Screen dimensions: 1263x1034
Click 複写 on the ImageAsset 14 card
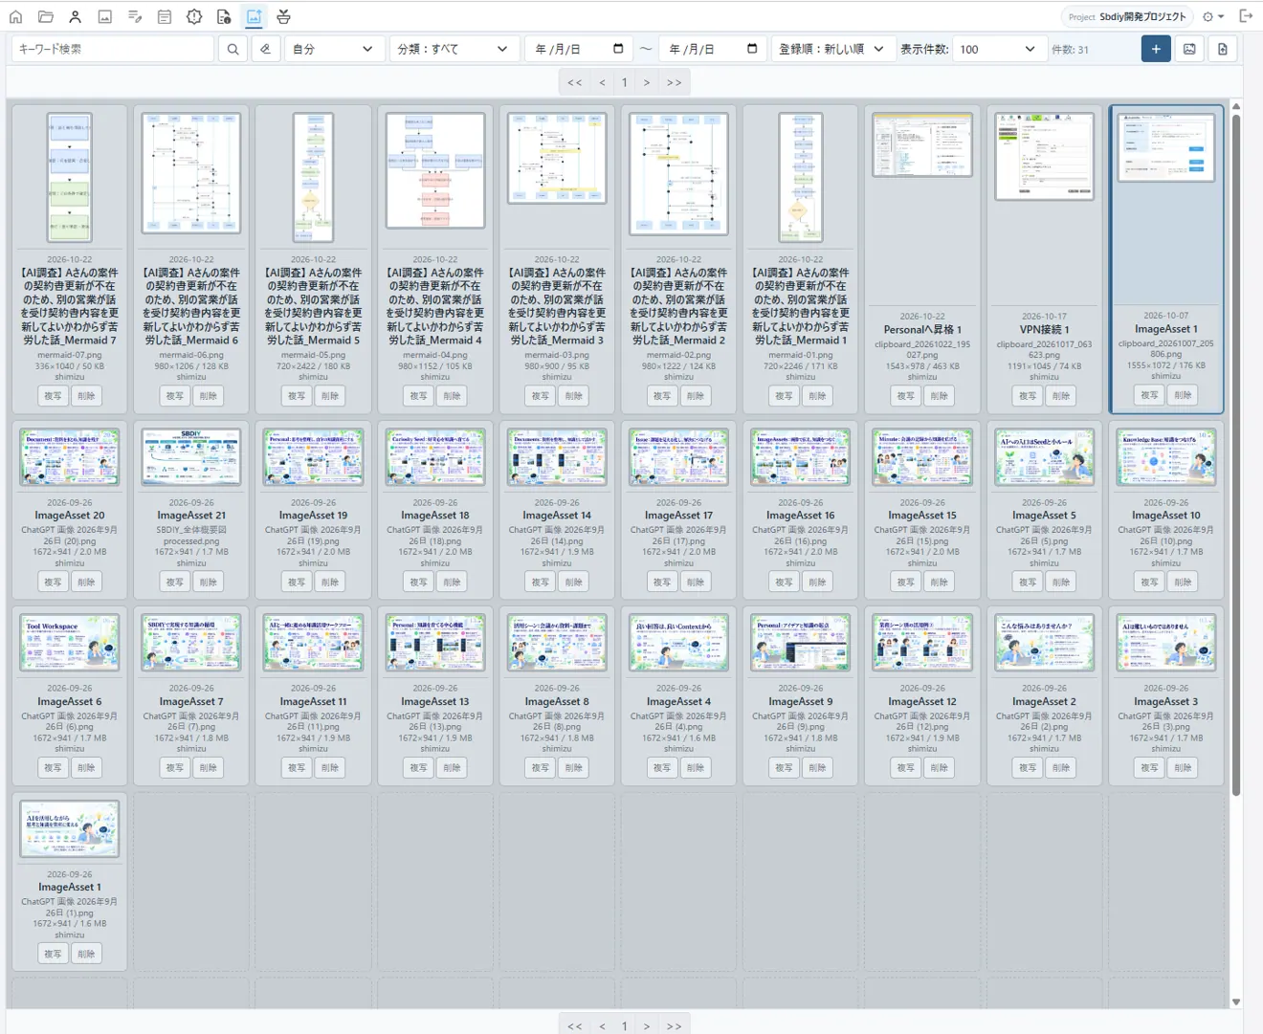click(540, 582)
